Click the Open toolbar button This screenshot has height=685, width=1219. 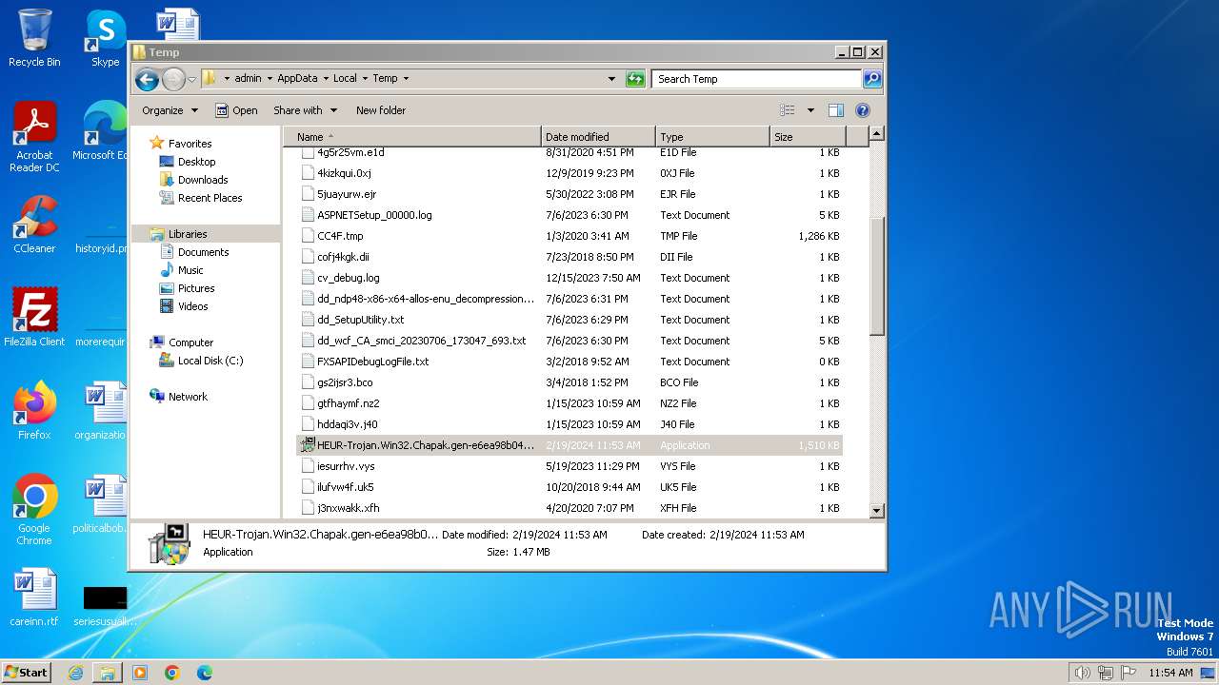pyautogui.click(x=236, y=110)
